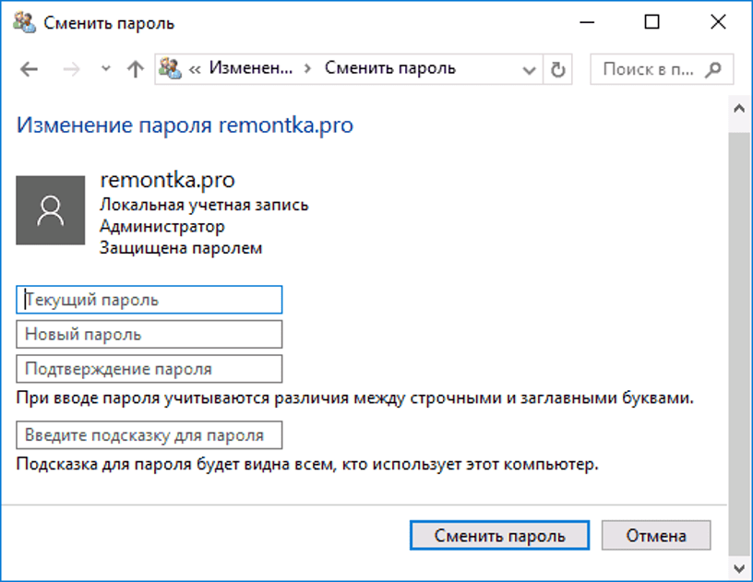Select the Изменен... breadcrumb segment

coord(252,68)
